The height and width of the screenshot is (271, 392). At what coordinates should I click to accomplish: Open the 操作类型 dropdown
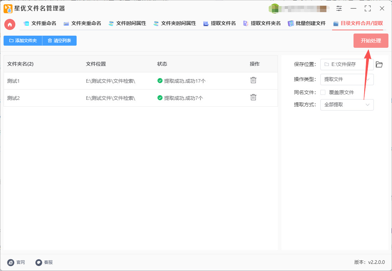tap(347, 79)
